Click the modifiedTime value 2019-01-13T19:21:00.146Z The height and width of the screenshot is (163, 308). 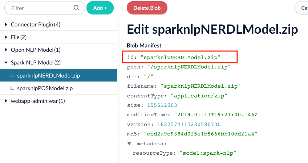pyautogui.click(x=218, y=114)
